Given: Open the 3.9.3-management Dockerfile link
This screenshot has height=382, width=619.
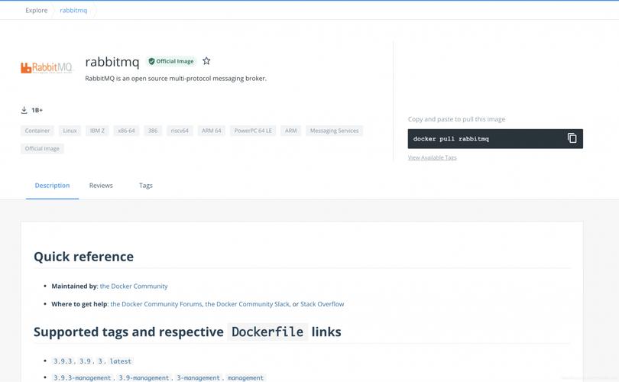Looking at the screenshot, I should [x=82, y=377].
